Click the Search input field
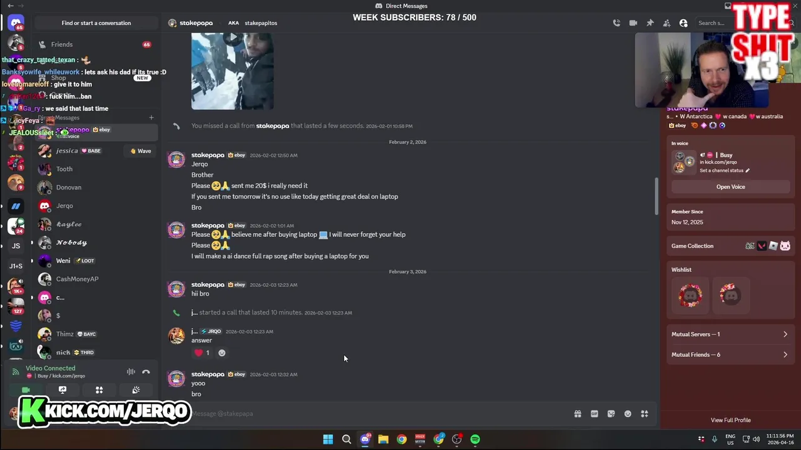The image size is (801, 450). point(713,23)
